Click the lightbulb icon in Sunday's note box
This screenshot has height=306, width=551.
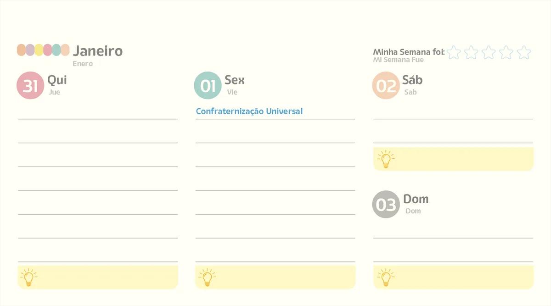(386, 277)
